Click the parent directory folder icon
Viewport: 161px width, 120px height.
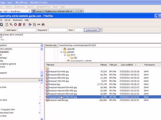47,68
